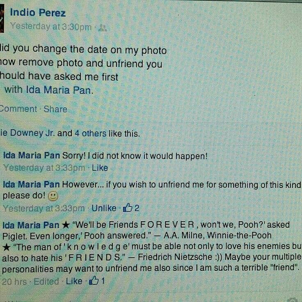Open Indio Perez profile name link
Screen dimensions: 302x302
point(38,13)
